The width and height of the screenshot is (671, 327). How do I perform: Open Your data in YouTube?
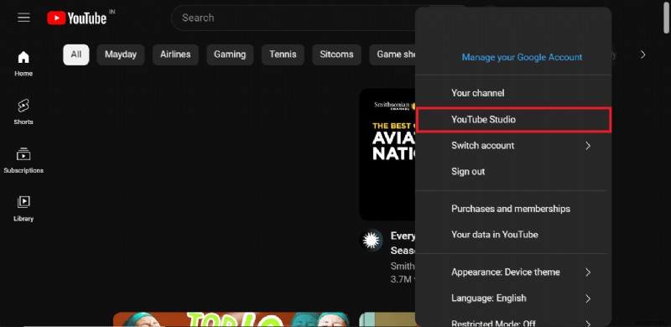[513, 235]
